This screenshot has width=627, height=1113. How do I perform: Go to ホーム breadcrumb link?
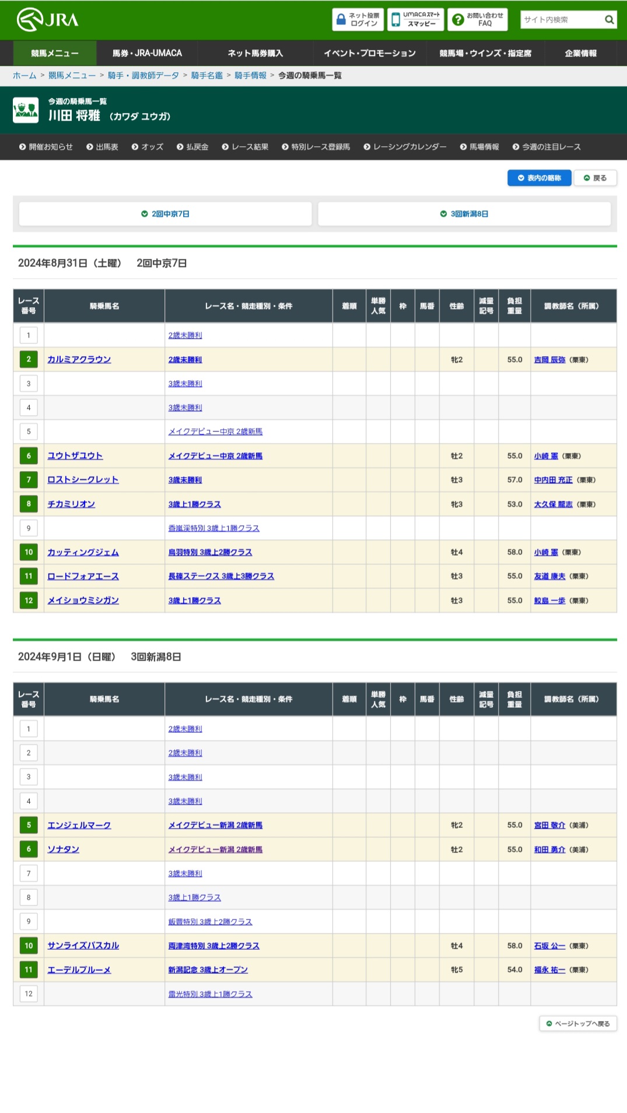pos(24,76)
